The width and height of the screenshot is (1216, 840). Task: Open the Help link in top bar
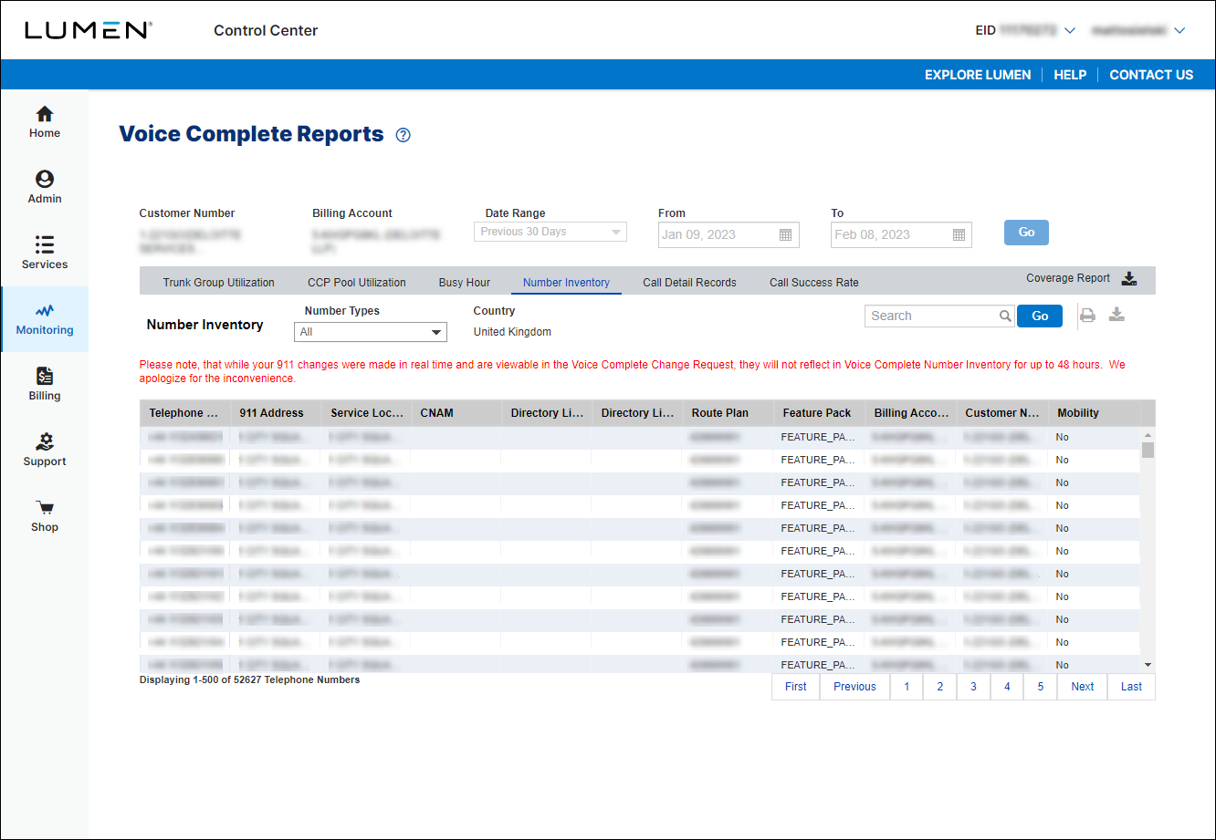click(1070, 75)
